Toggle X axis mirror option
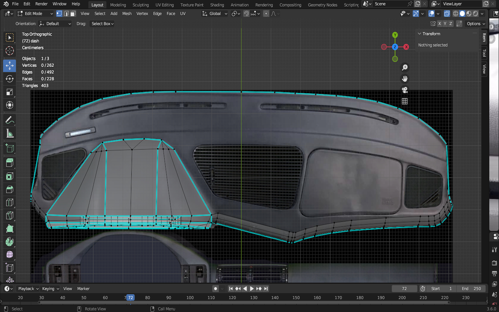Viewport: 499px width, 312px height. 439,24
